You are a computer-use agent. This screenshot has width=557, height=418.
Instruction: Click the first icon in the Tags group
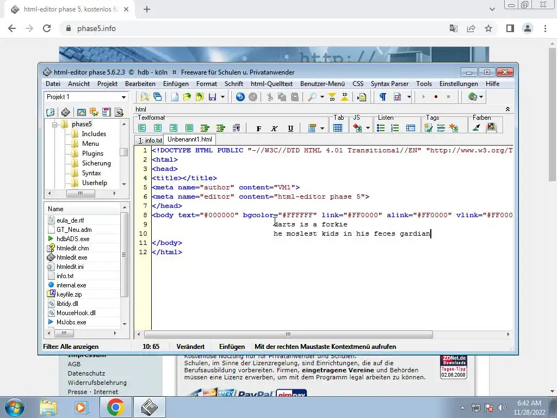click(x=429, y=128)
